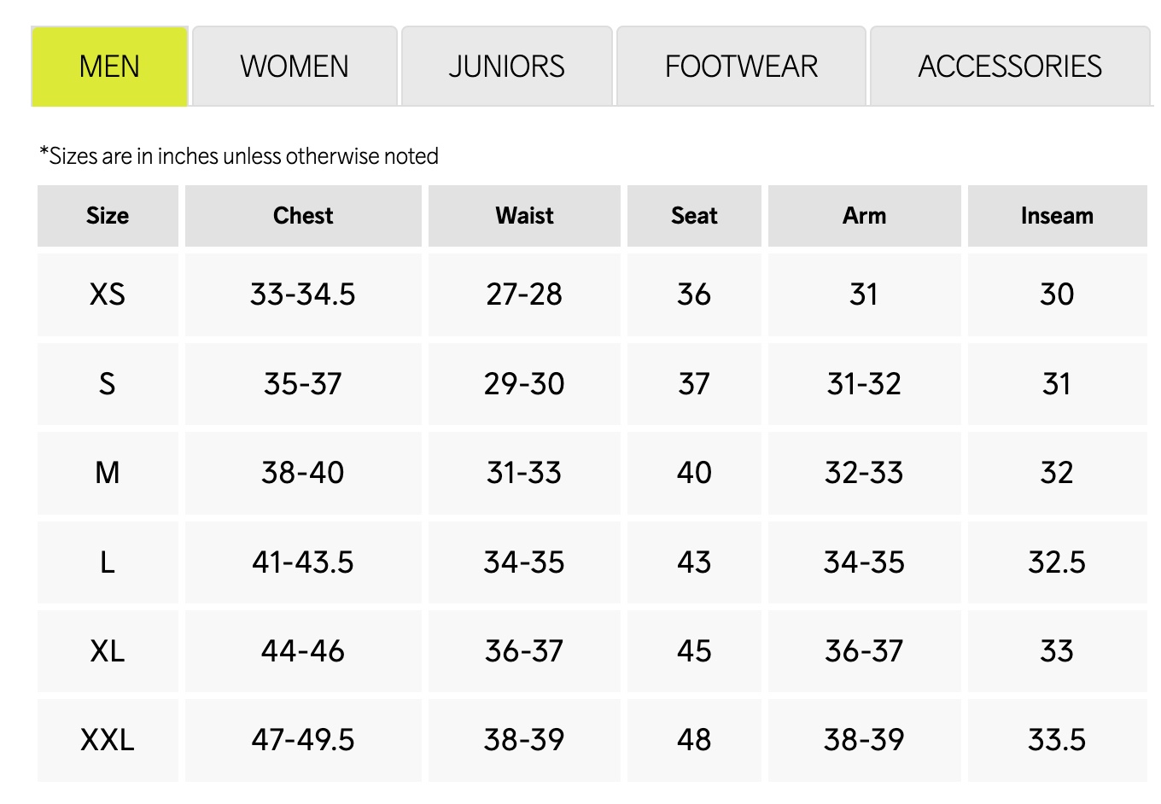Switch to the WOMEN size tab

click(x=295, y=67)
